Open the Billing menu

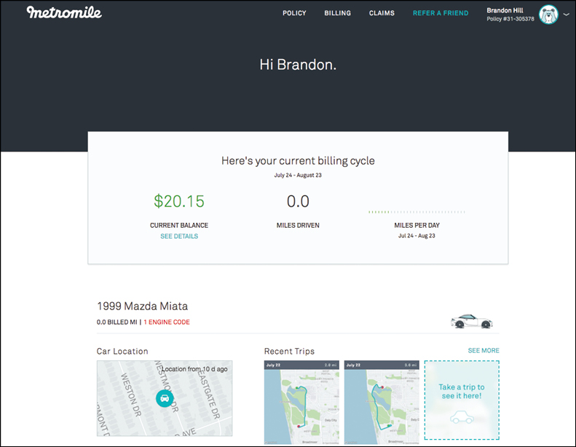(x=337, y=13)
